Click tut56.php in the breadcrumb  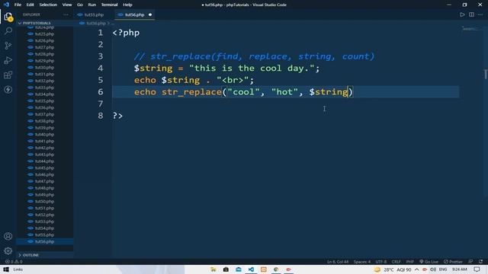[x=95, y=24]
